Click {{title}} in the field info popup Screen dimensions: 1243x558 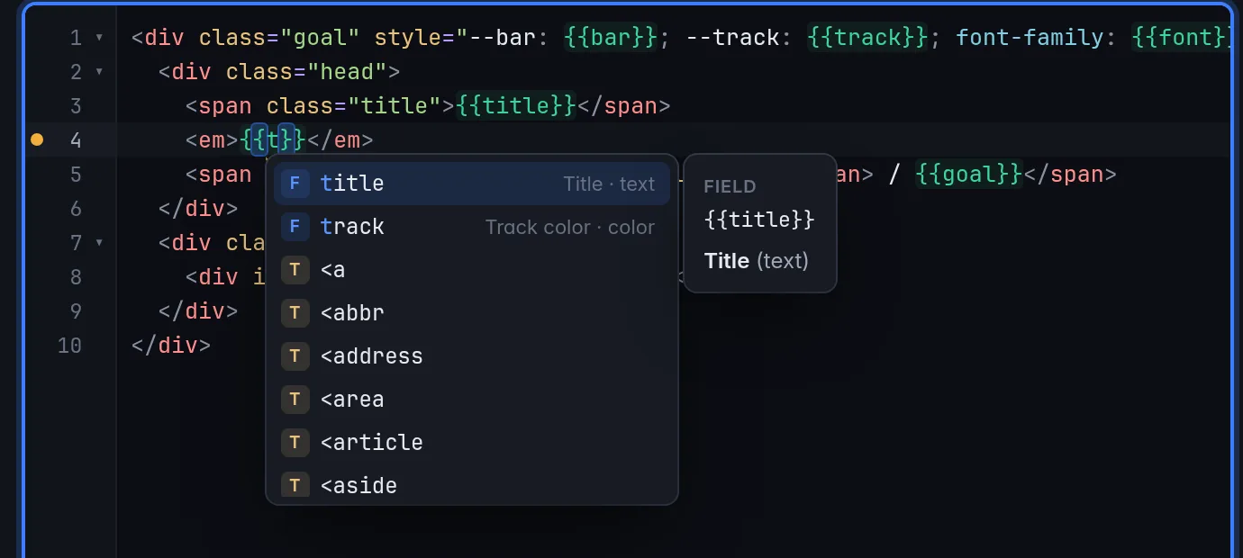(759, 220)
